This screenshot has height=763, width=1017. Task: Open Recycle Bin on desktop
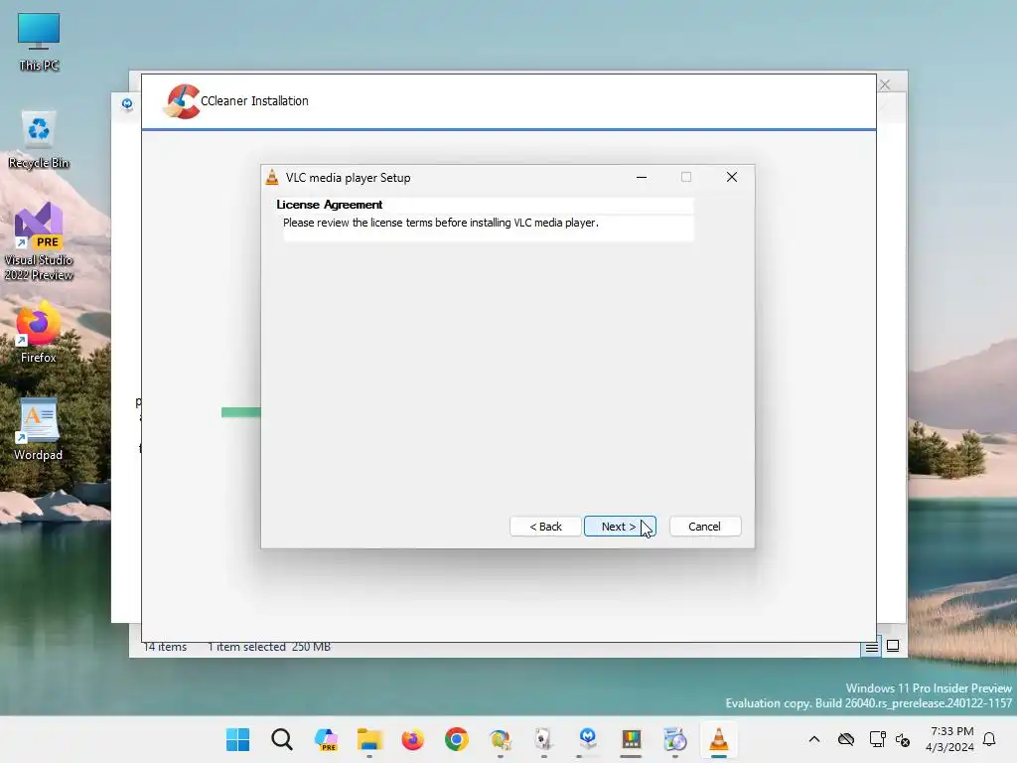(x=39, y=140)
